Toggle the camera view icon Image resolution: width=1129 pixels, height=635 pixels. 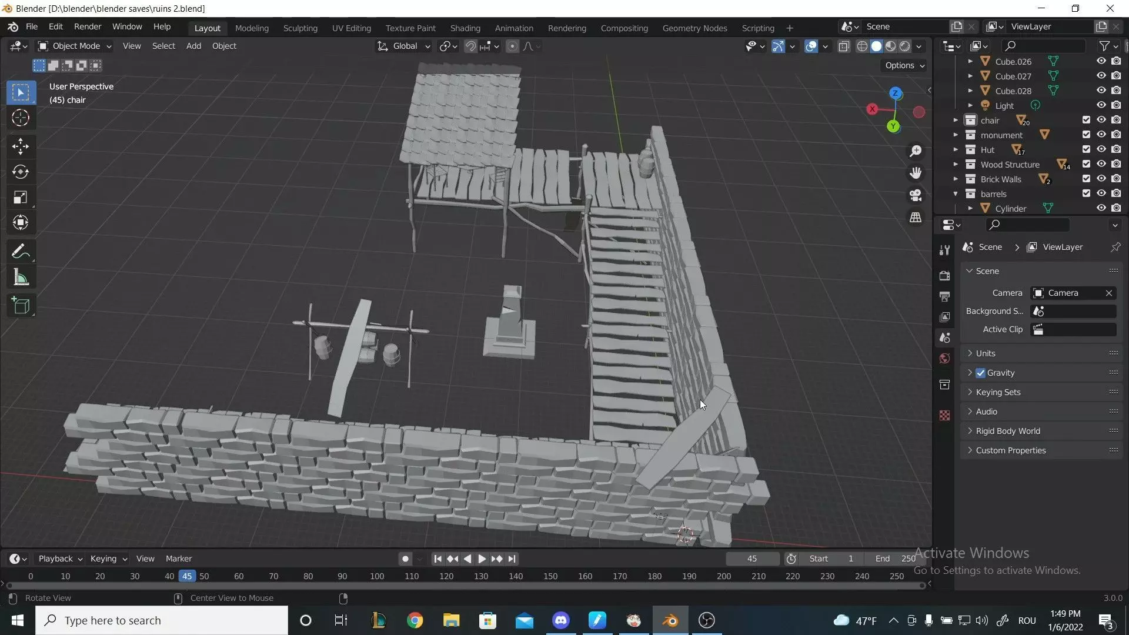click(x=916, y=195)
